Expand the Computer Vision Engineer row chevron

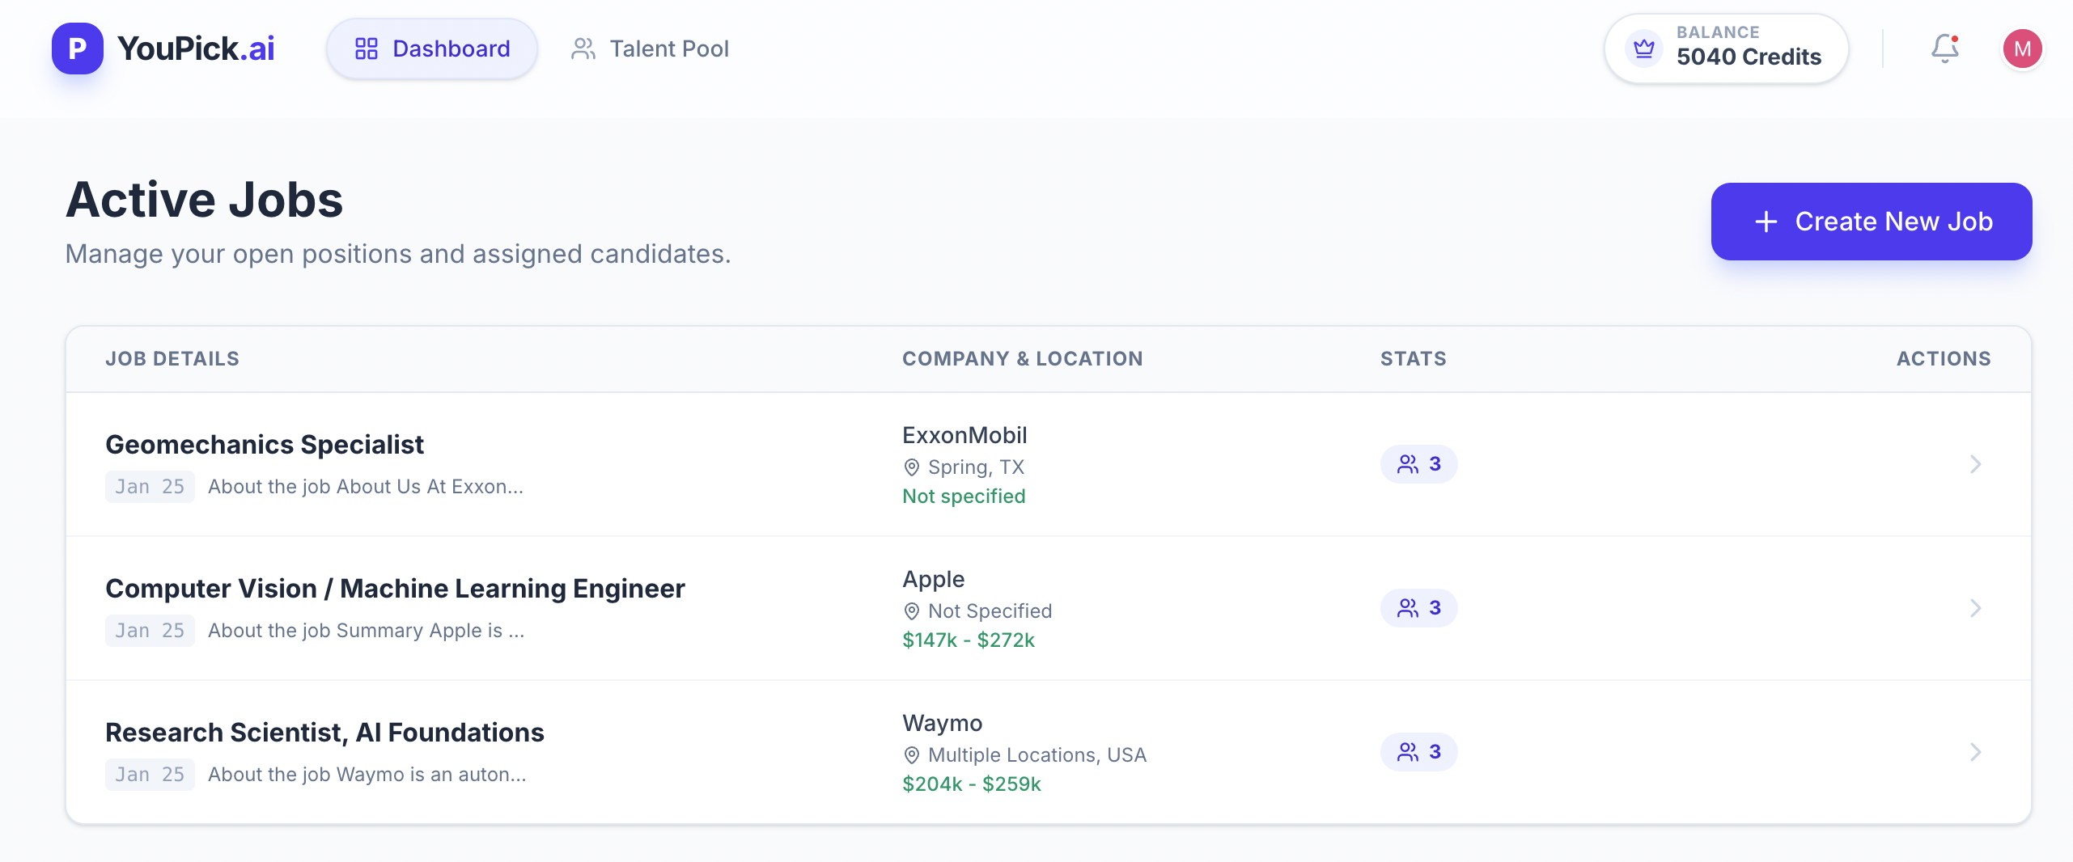[x=1975, y=608]
